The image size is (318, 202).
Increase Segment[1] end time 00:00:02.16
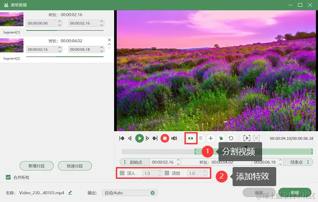coord(102,21)
